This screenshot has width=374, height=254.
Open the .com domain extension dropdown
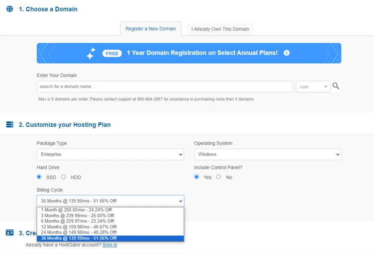313,87
